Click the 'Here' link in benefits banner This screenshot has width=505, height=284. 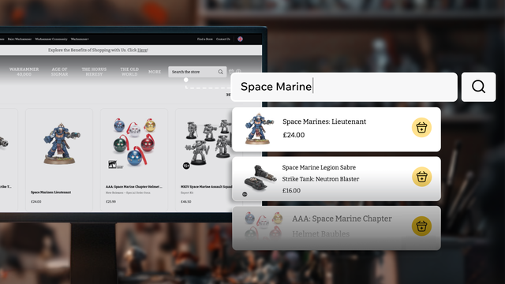point(142,50)
